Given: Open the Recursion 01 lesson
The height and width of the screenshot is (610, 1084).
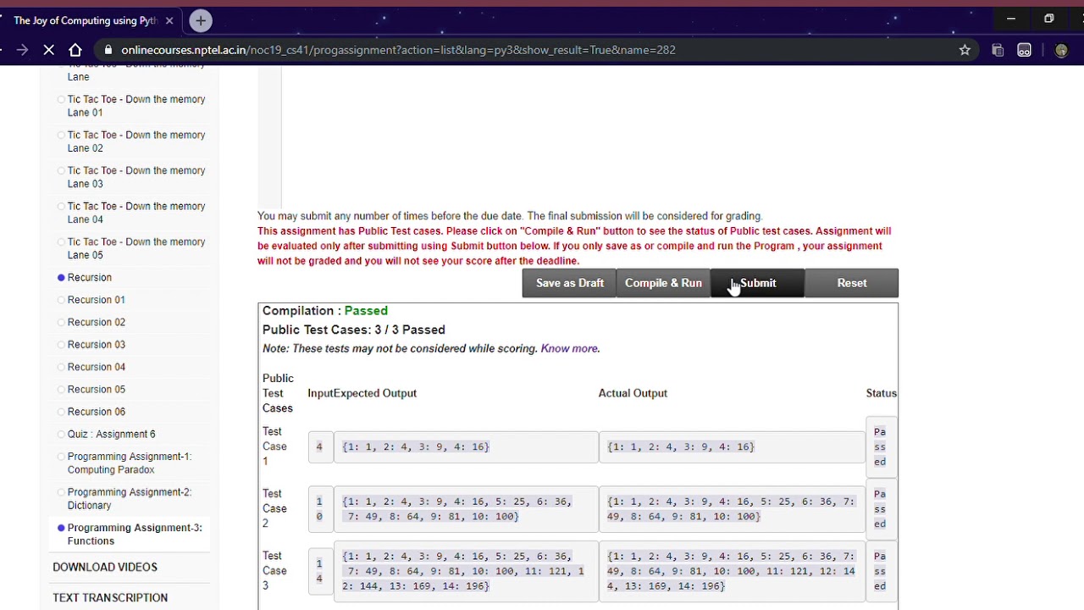Looking at the screenshot, I should point(96,300).
